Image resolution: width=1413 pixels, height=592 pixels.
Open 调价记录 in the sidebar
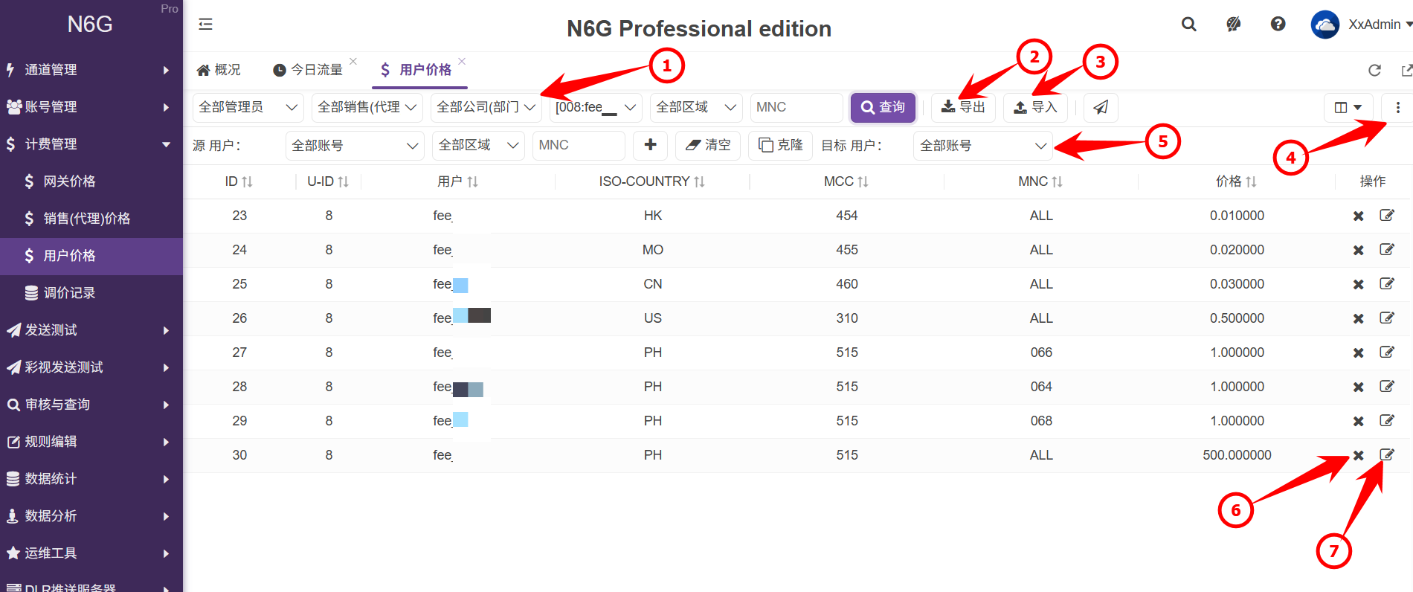coord(91,293)
